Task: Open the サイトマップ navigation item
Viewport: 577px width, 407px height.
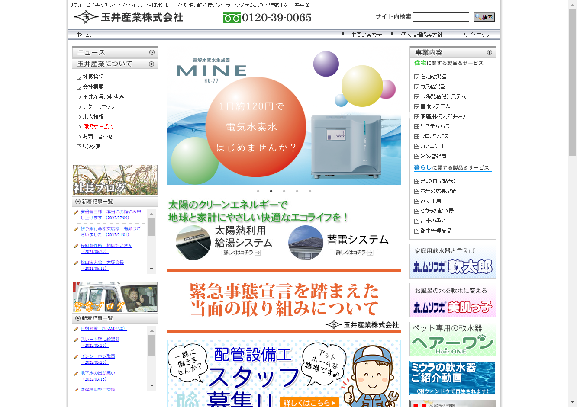Action: pos(476,35)
